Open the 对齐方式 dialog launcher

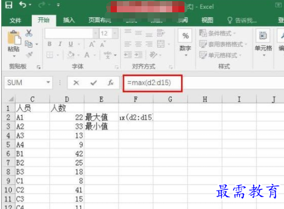tap(171, 67)
